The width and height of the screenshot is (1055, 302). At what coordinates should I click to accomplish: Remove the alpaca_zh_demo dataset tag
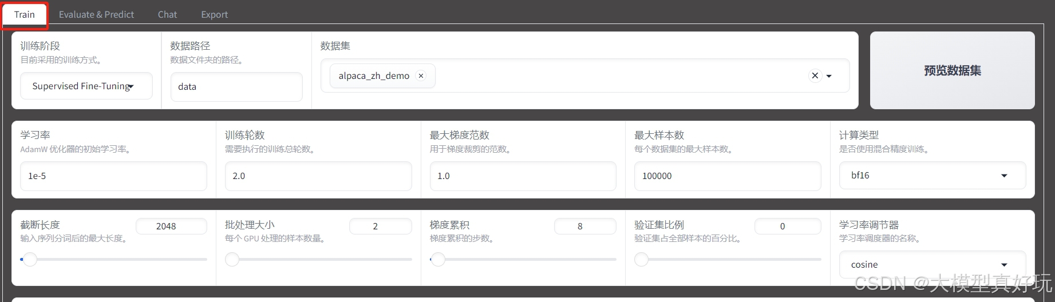point(421,75)
